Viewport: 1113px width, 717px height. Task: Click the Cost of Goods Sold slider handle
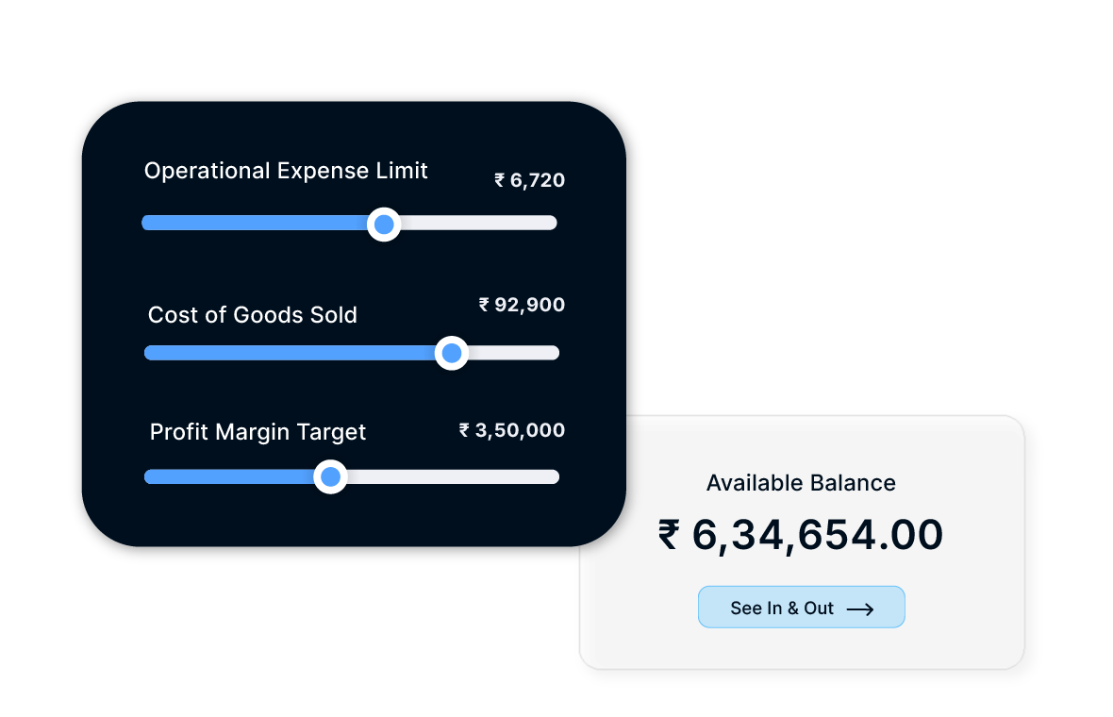click(x=452, y=353)
